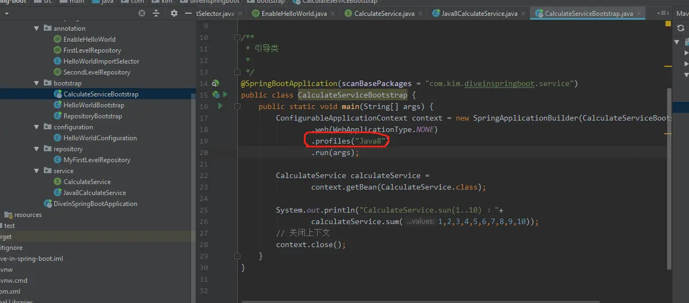Select HelloWorldConfiguration in project tree
The image size is (689, 303).
point(100,138)
